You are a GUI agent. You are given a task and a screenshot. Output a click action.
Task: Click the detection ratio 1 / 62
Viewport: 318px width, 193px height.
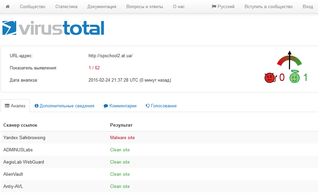click(x=94, y=68)
